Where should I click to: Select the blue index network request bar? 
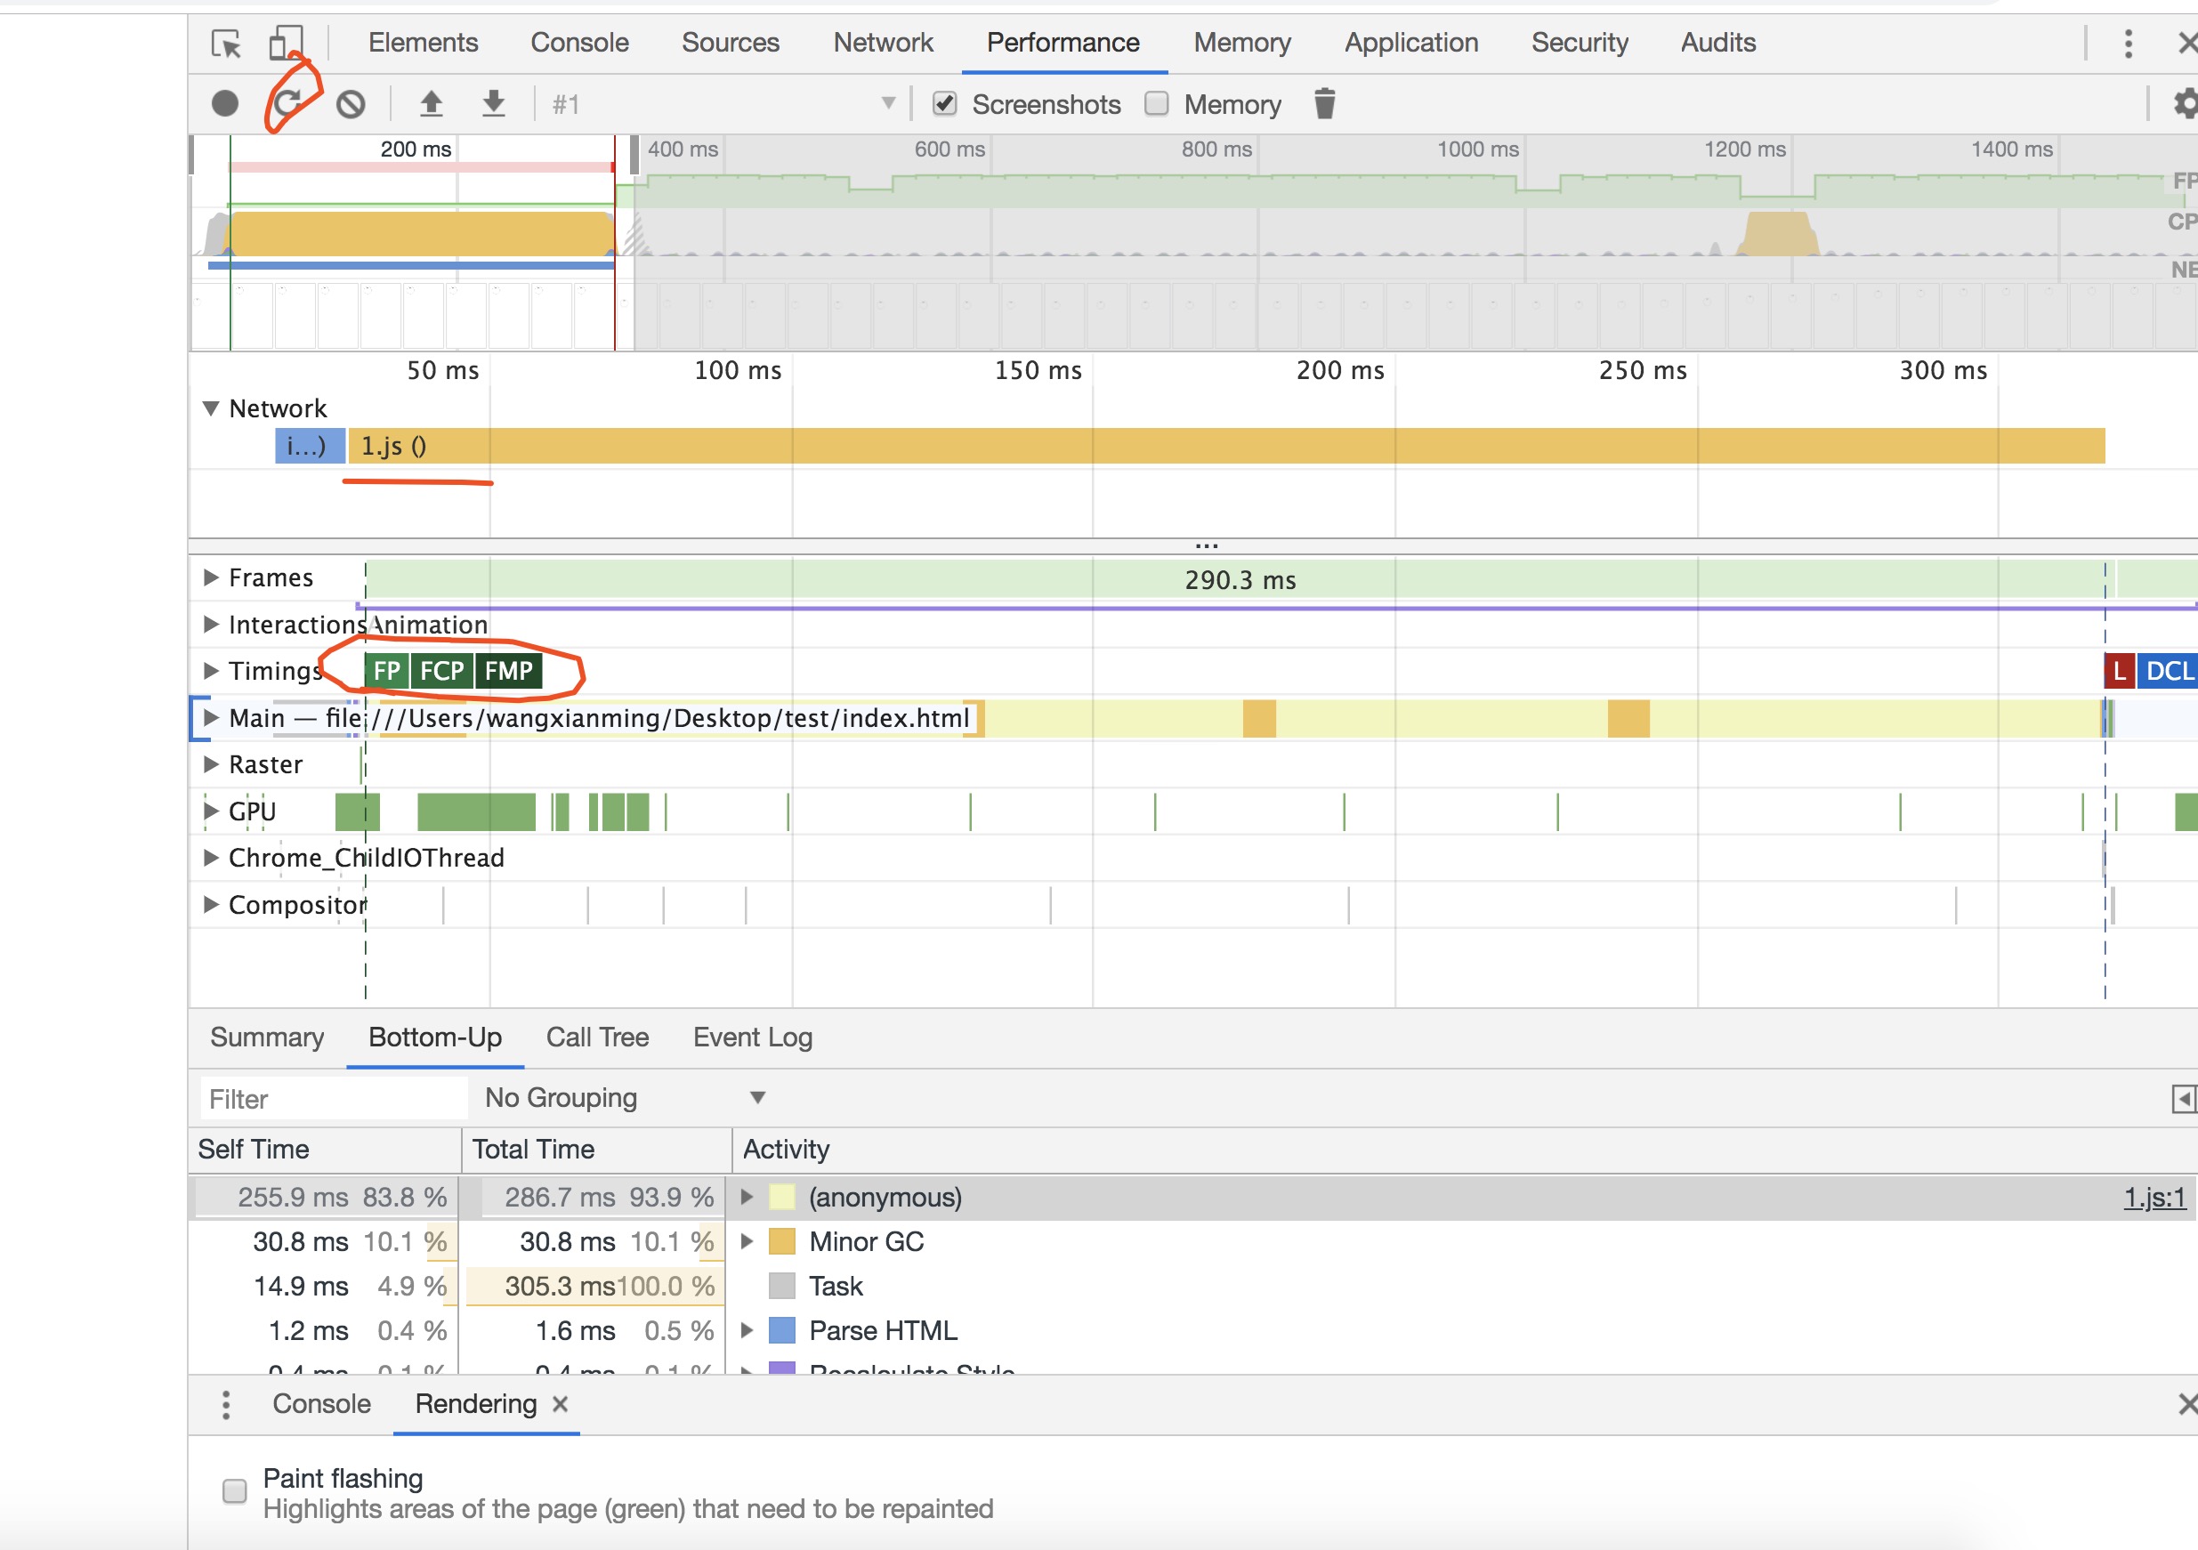click(311, 446)
